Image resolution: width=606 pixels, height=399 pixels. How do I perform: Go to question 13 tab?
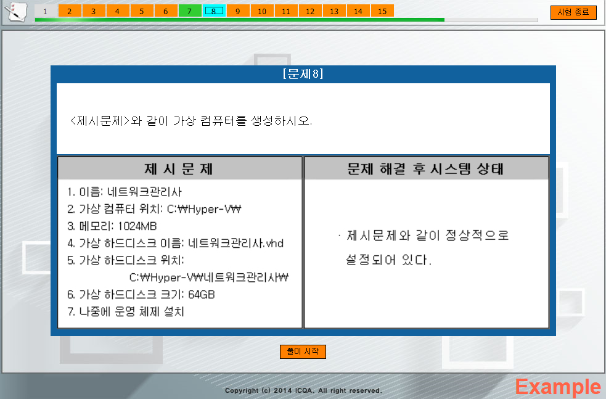[x=334, y=11]
